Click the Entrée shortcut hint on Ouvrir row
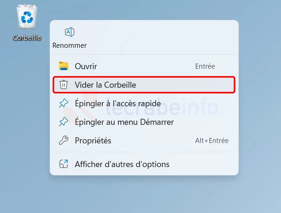This screenshot has height=213, width=281. (x=205, y=66)
